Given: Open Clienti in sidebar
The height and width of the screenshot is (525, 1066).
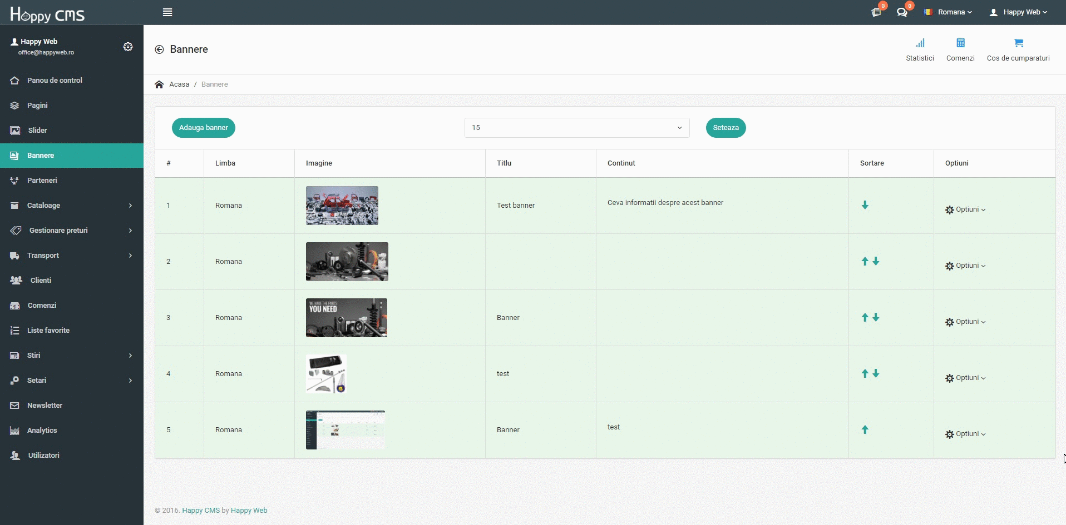Looking at the screenshot, I should pos(72,281).
